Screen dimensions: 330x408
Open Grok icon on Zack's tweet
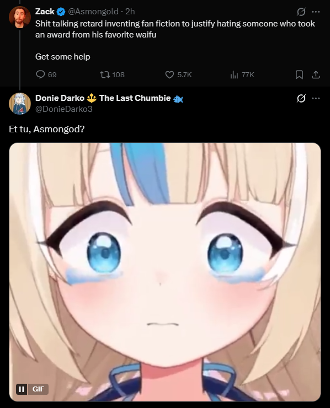pos(301,12)
